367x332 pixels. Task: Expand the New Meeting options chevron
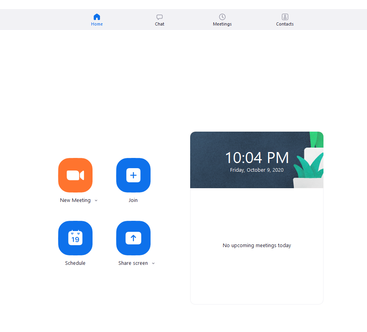pyautogui.click(x=96, y=200)
